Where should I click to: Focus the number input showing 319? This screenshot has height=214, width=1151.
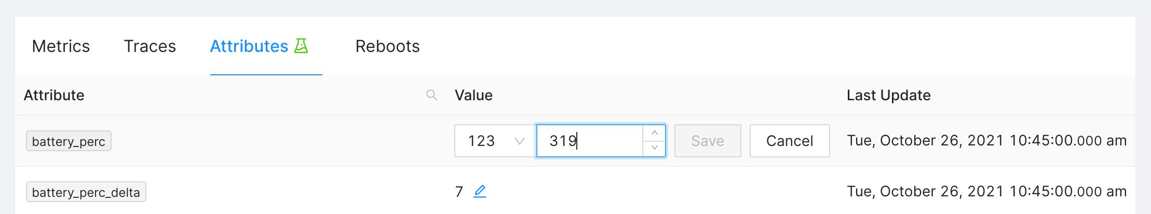coord(589,141)
